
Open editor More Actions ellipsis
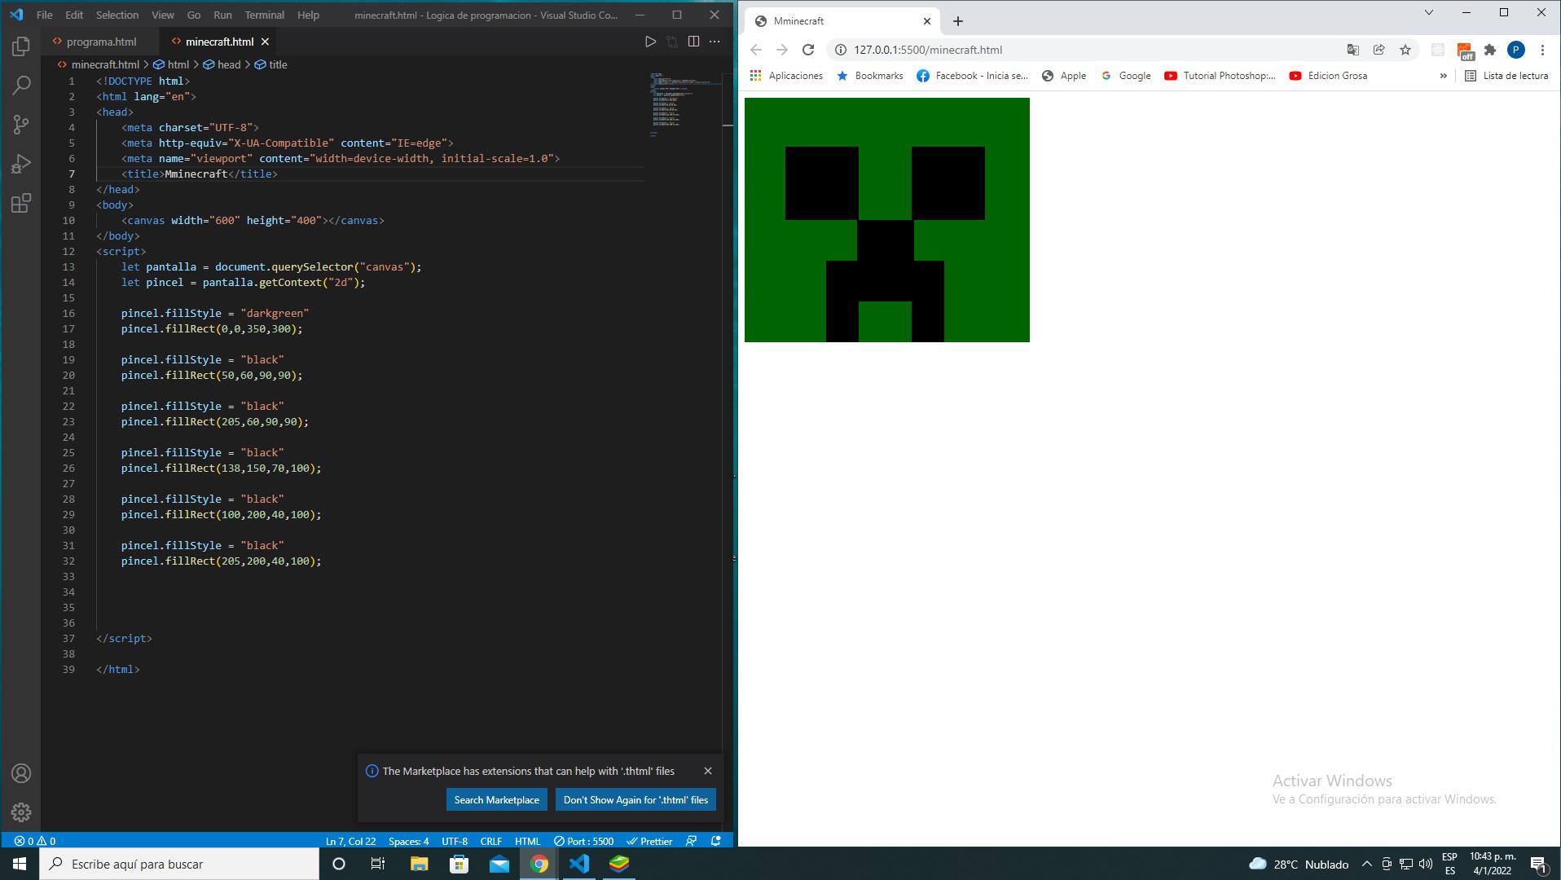(715, 42)
